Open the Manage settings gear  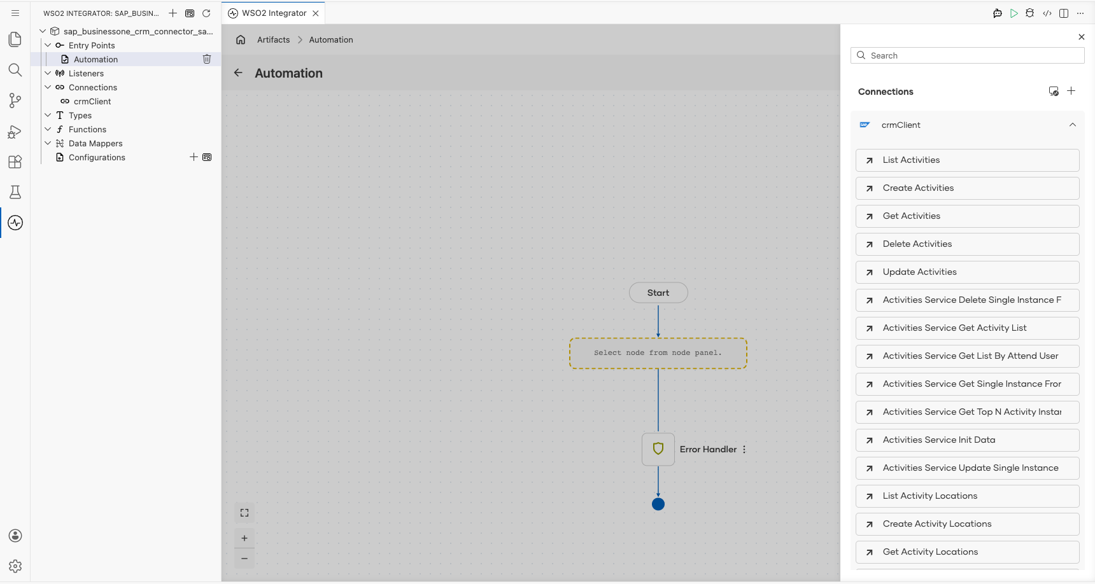click(15, 566)
